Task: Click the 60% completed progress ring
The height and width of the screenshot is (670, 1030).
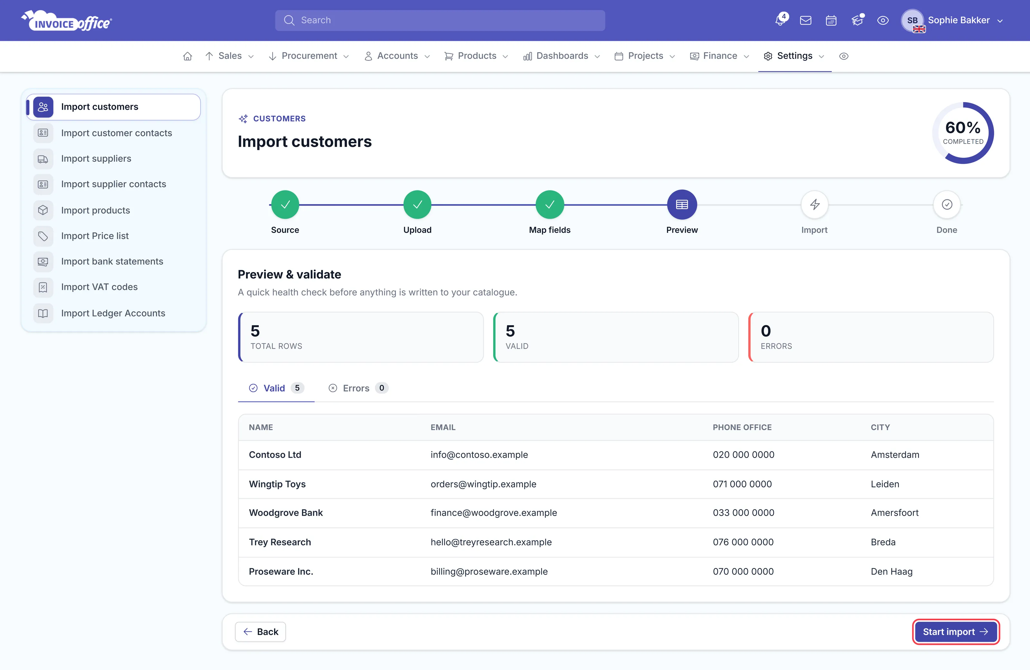Action: 963,133
